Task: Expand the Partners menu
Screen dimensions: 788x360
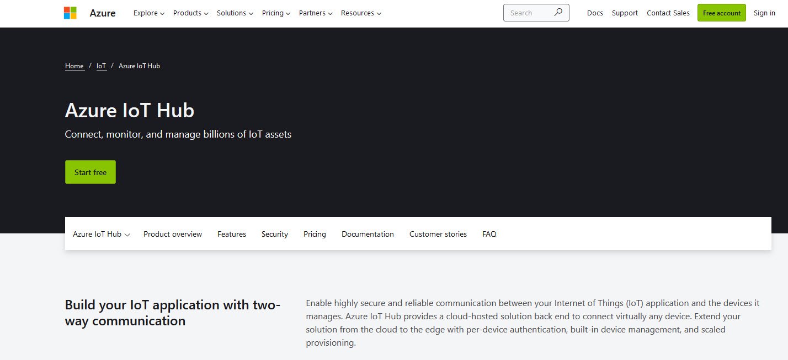Action: [316, 13]
